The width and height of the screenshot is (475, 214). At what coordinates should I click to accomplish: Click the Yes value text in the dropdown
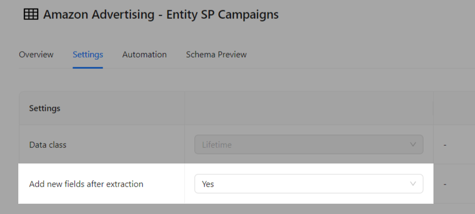208,184
